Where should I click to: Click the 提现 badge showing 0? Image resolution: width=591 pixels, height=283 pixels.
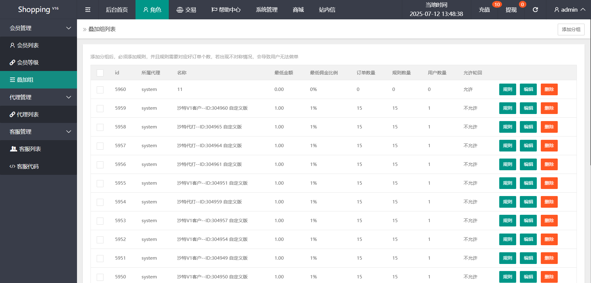point(522,4)
